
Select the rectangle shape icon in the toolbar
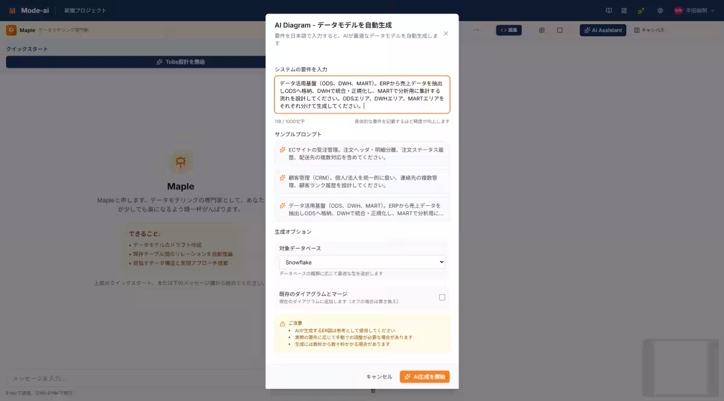[x=560, y=30]
